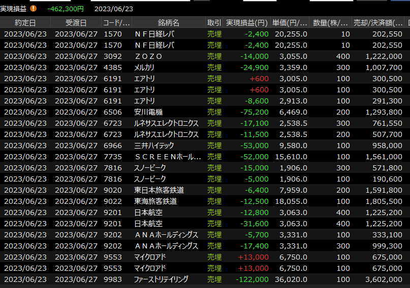Sort by 実現損益(円) column header

click(246, 23)
